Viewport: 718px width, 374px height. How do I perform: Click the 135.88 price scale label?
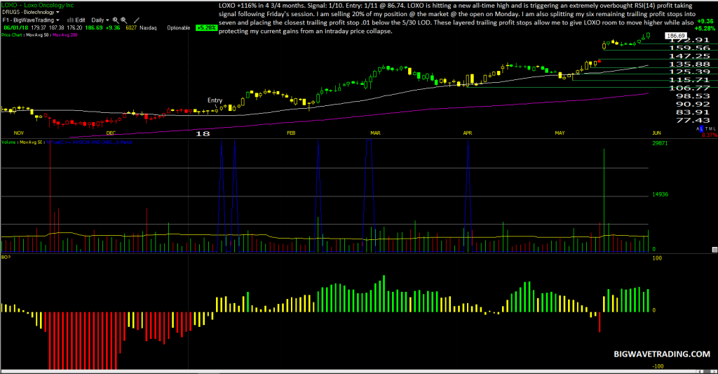[x=690, y=64]
